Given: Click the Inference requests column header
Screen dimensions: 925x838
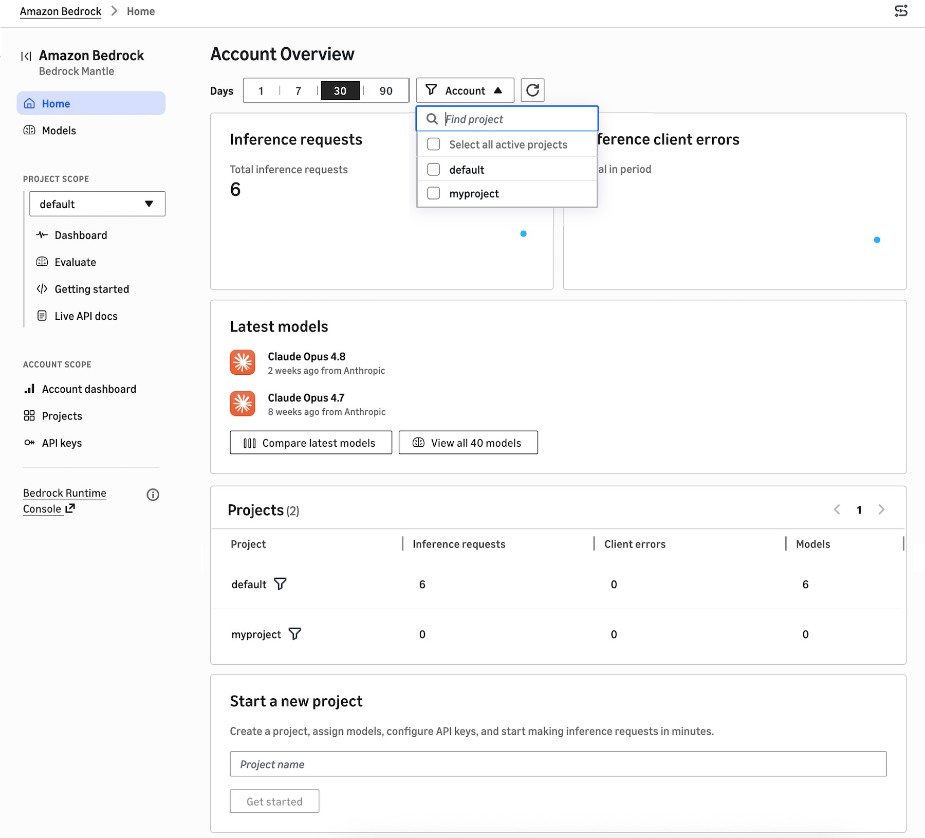Looking at the screenshot, I should pyautogui.click(x=459, y=544).
